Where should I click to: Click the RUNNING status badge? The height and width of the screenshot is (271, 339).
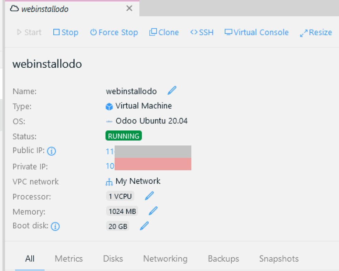point(123,135)
